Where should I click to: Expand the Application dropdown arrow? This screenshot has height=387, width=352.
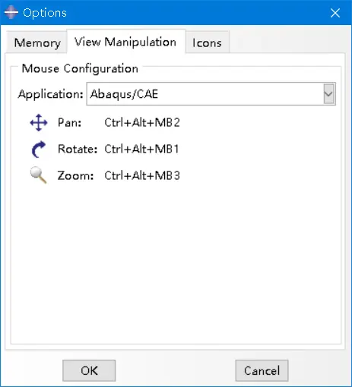coord(328,94)
